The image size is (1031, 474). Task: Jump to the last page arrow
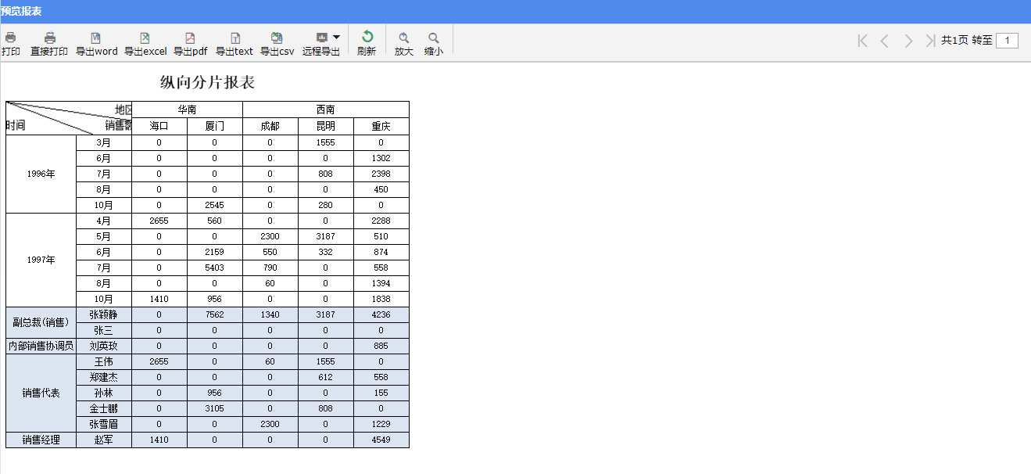[929, 41]
